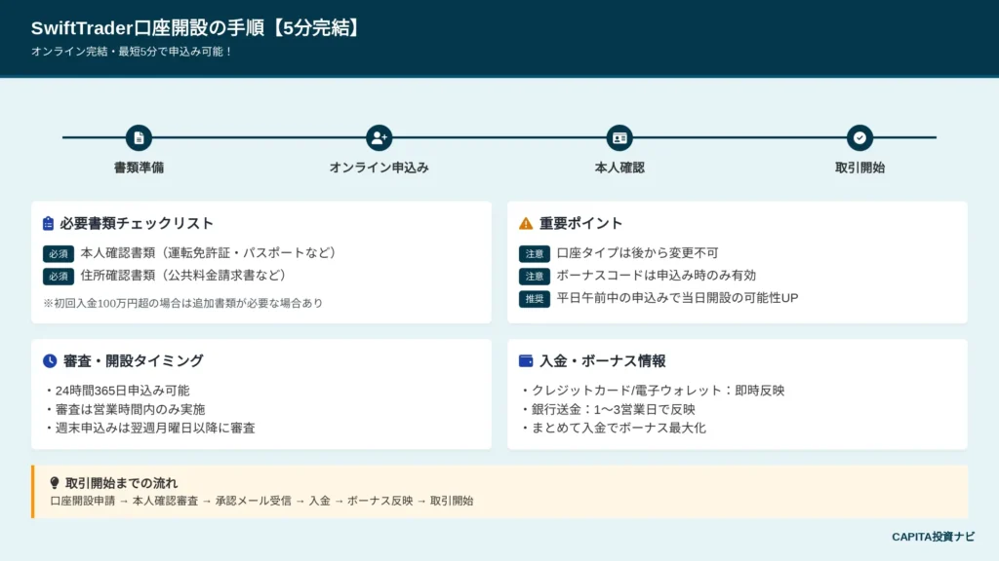Click the bullet 週末申込みは翌週月曜日以降に審査
Viewport: 999px width, 561px height.
coord(149,429)
